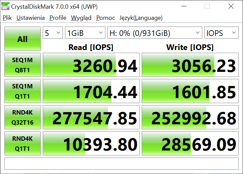Click the CrystalDiskMark app icon in title bar
Viewport: 243px width, 174px height.
(x=6, y=6)
